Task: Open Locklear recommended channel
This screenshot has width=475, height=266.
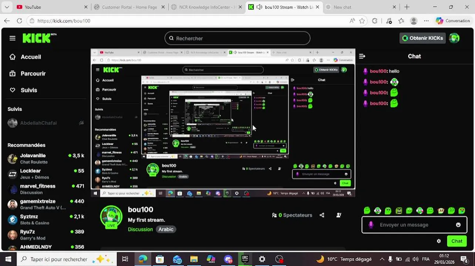Action: click(x=46, y=174)
